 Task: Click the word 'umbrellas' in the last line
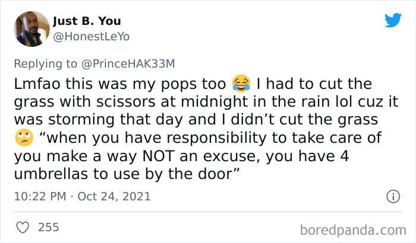(x=48, y=176)
